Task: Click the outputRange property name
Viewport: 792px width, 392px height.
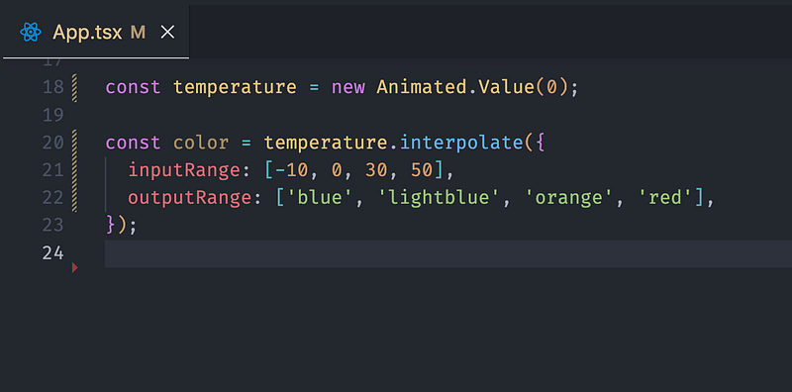Action: (x=190, y=198)
